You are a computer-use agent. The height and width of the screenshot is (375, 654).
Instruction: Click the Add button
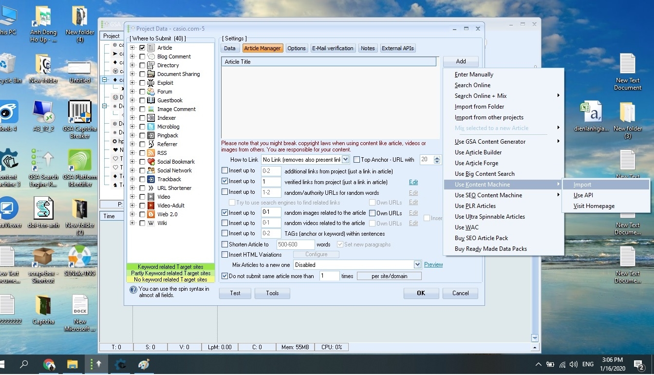(461, 61)
